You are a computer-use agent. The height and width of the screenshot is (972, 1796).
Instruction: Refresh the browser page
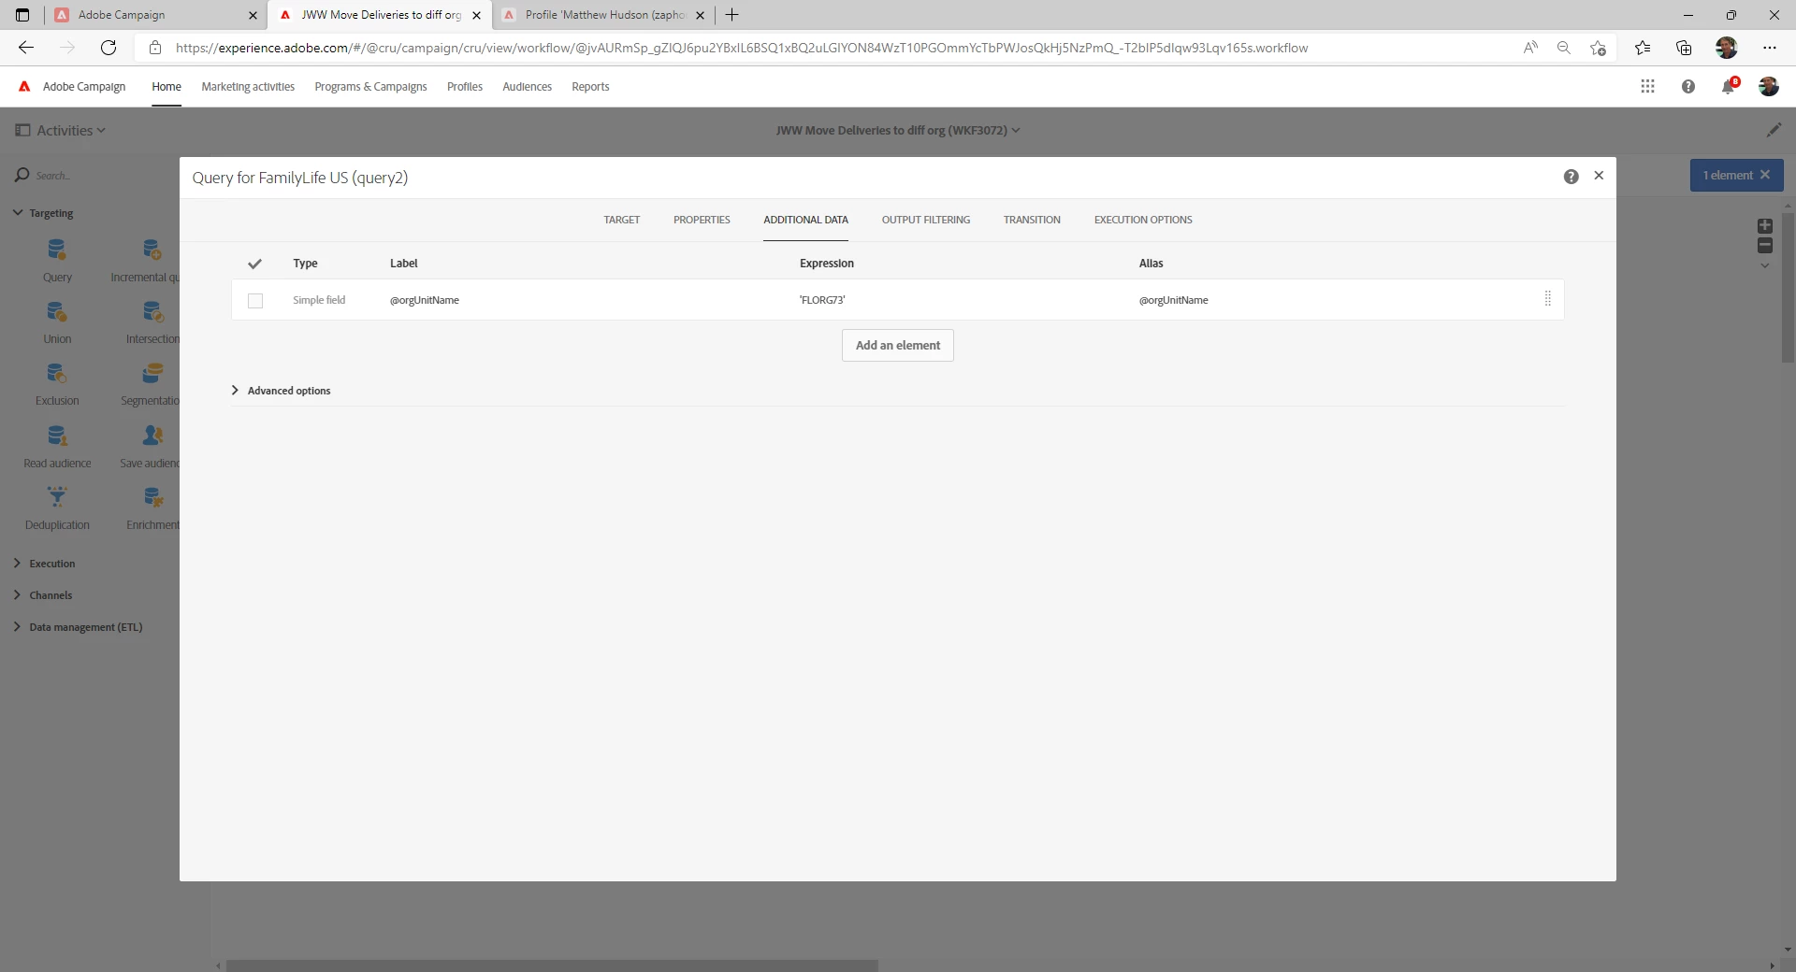(x=109, y=48)
